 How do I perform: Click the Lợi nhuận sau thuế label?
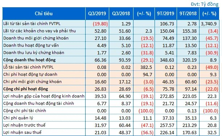(x=22, y=132)
